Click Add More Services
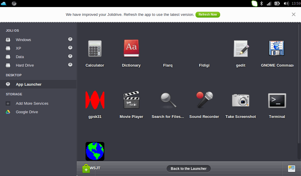 pos(32,104)
